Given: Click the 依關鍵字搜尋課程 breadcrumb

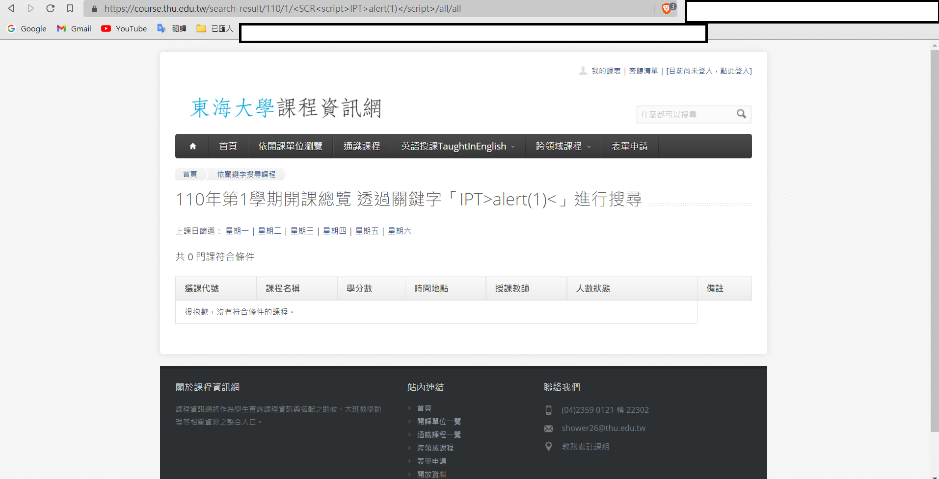Looking at the screenshot, I should click(246, 174).
